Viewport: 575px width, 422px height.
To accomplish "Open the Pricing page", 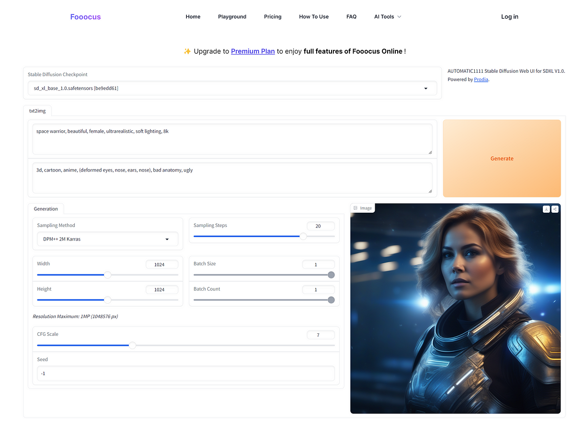I will pyautogui.click(x=273, y=17).
